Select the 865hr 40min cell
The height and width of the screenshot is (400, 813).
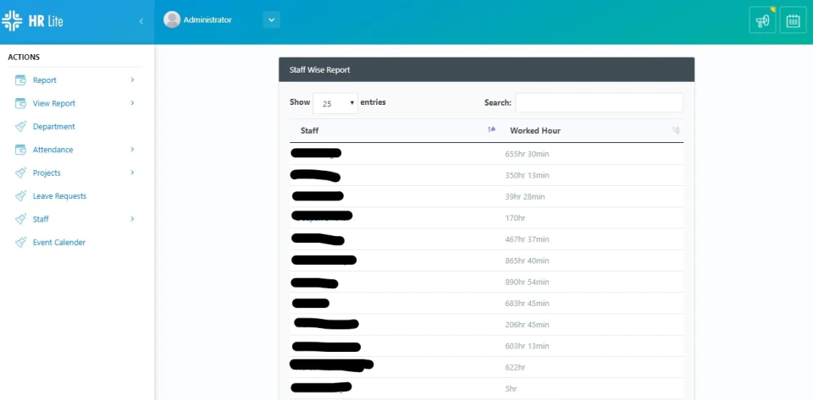click(527, 260)
